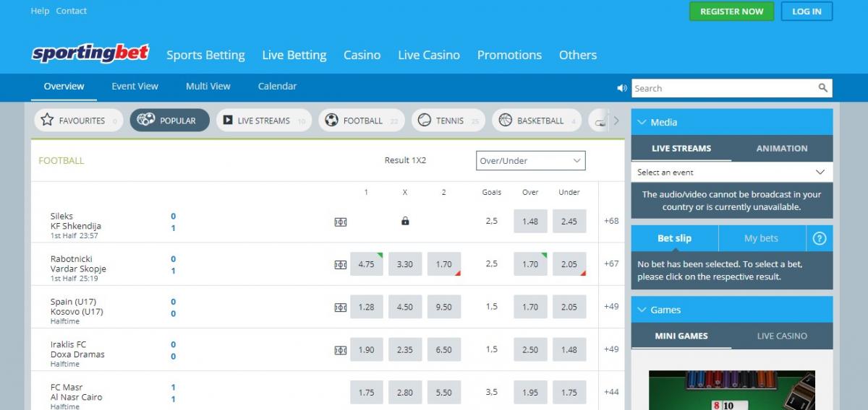
Task: Open the Sileks vs KF Shkendija match
Action: (x=76, y=221)
